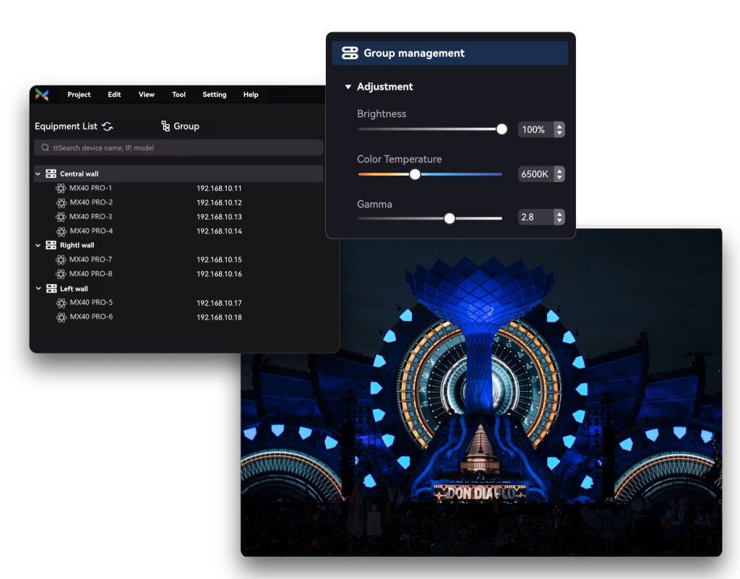
Task: Collapse the Central wall group
Action: [x=38, y=173]
